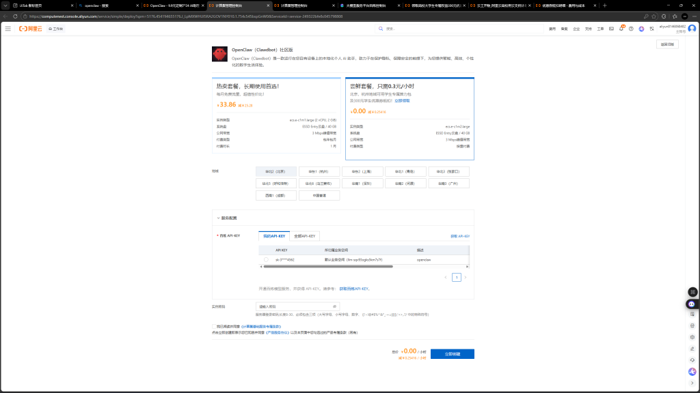Click the browser reload button

point(22,16)
